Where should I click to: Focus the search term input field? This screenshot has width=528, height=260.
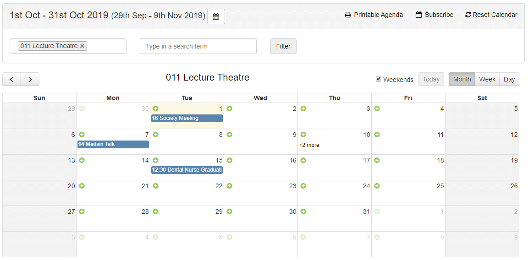click(x=198, y=46)
